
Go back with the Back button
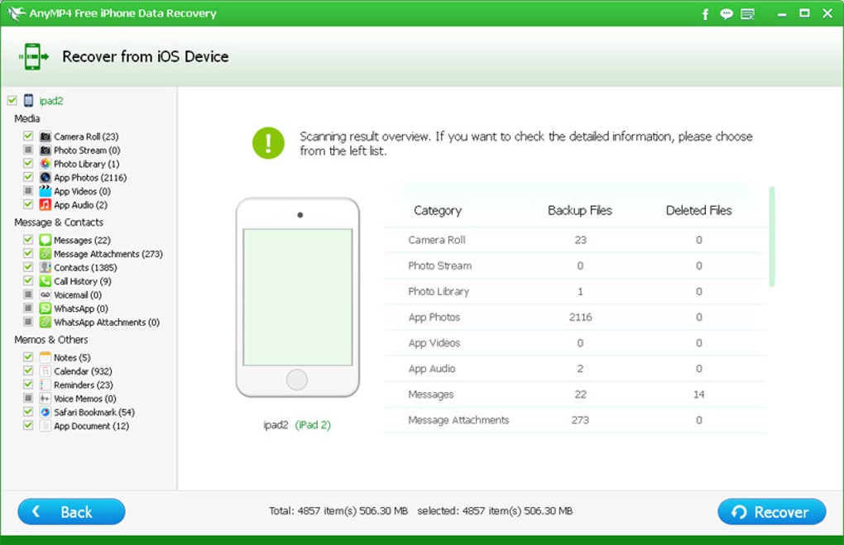point(72,512)
